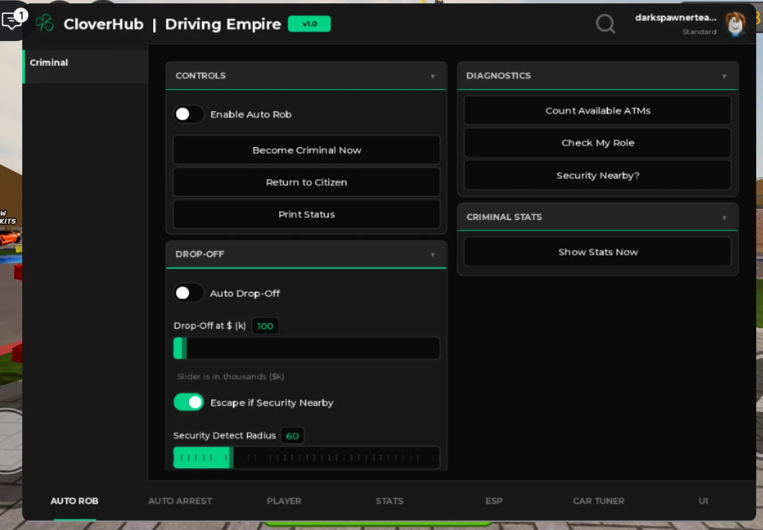763x530 pixels.
Task: Open the PLAYER tab
Action: pos(284,501)
